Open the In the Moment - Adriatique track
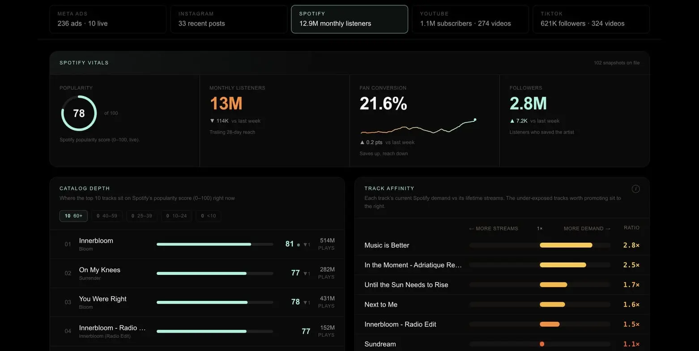This screenshot has width=699, height=351. tap(413, 265)
